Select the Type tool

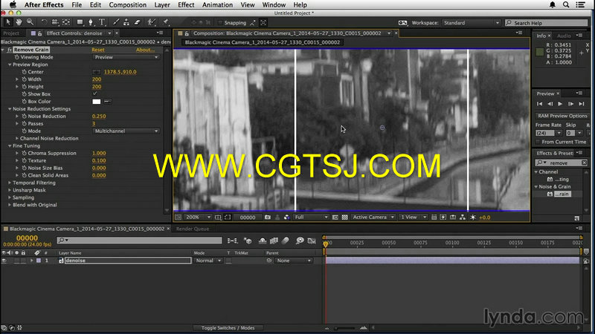click(102, 22)
